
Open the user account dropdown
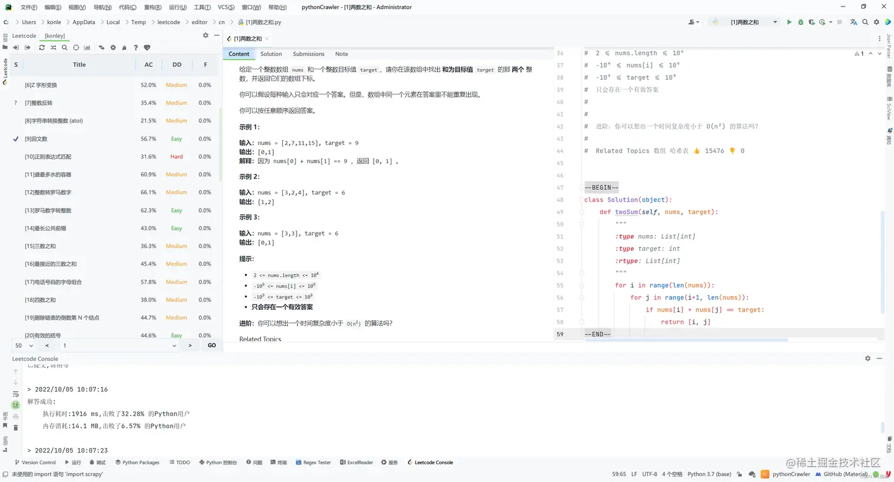(694, 22)
